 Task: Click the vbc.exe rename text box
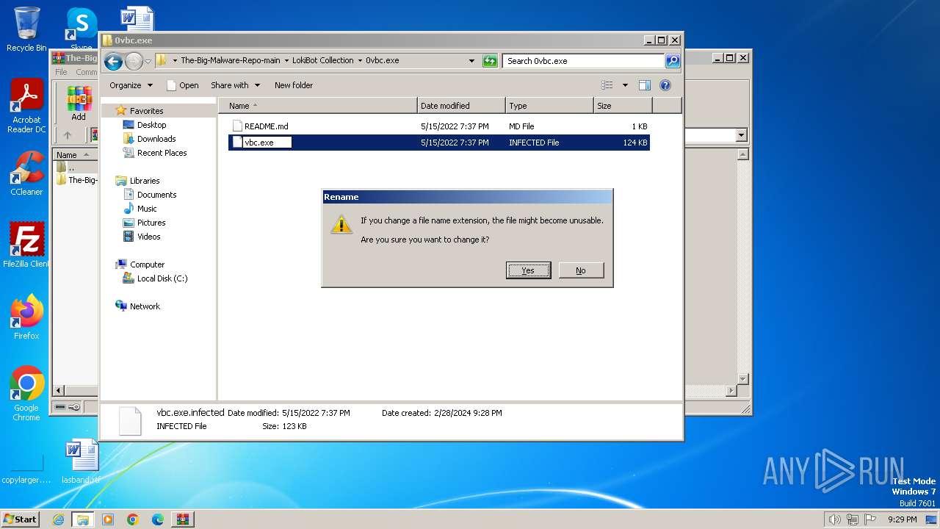[x=267, y=143]
